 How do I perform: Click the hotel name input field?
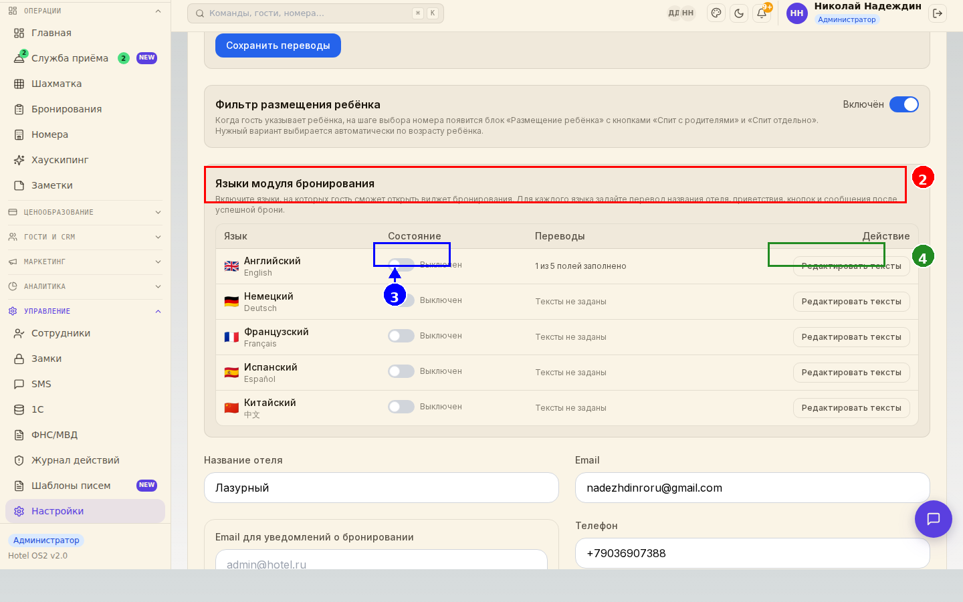point(381,488)
